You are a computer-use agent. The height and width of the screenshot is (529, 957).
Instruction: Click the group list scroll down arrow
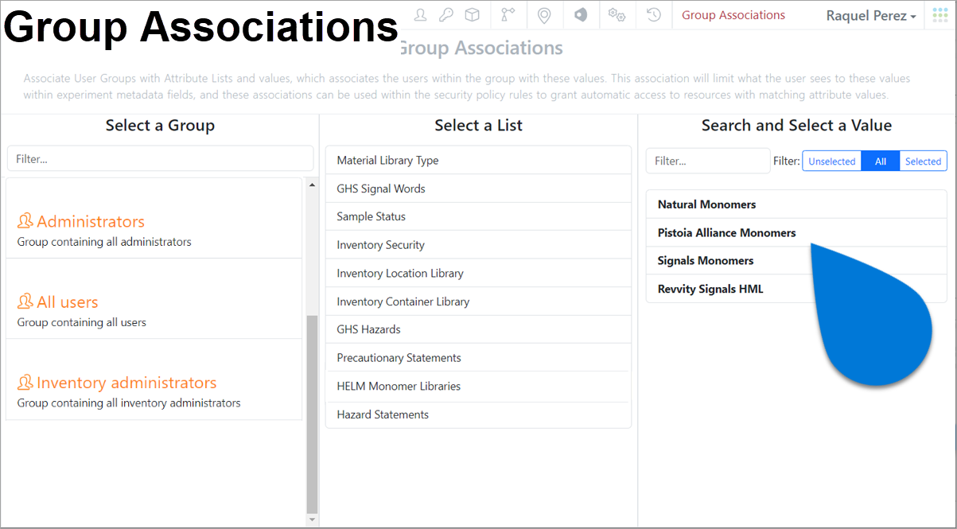pos(312,519)
